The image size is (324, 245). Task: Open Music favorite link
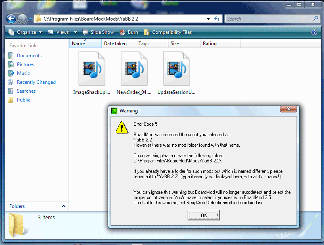23,73
